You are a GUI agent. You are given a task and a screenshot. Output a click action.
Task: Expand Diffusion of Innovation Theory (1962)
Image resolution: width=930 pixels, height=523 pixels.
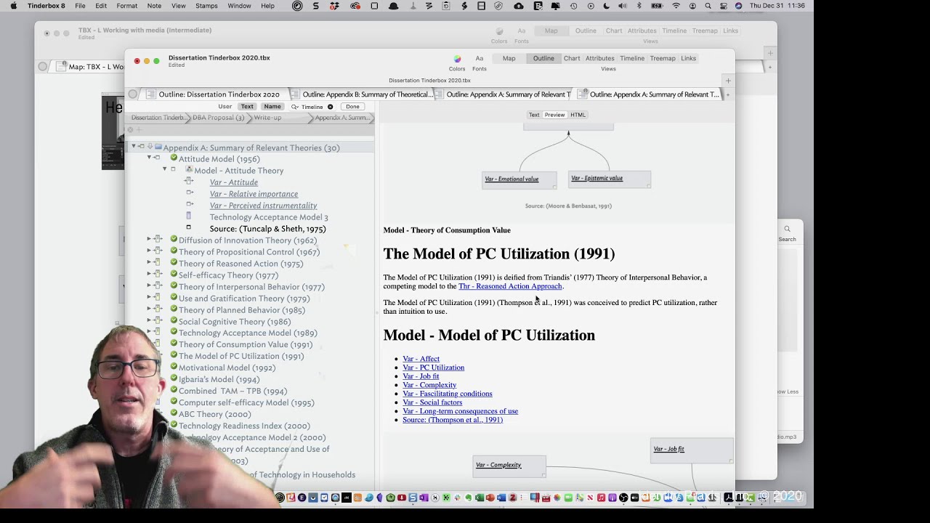pos(149,240)
